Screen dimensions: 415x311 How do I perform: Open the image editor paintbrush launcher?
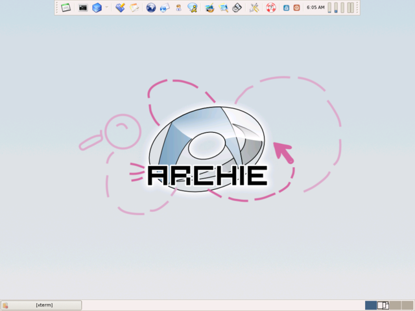tap(209, 8)
